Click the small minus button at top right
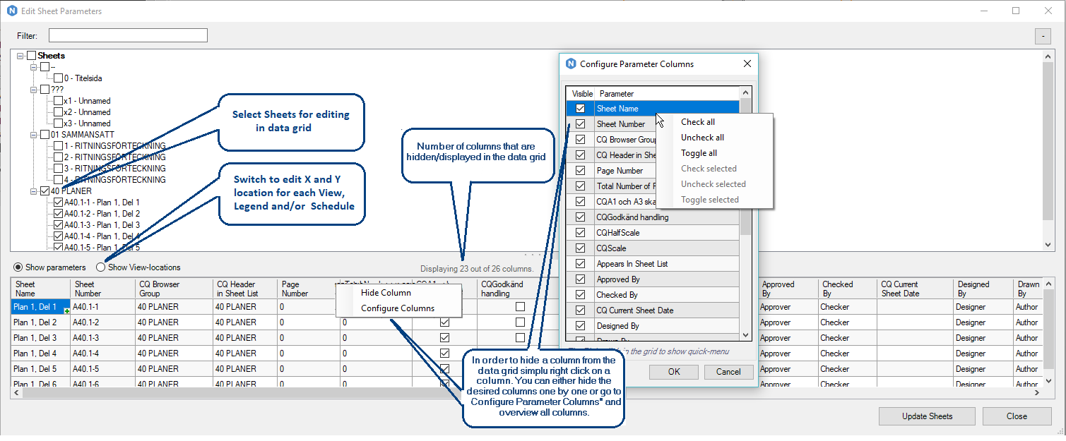This screenshot has height=441, width=1066. pyautogui.click(x=1043, y=36)
